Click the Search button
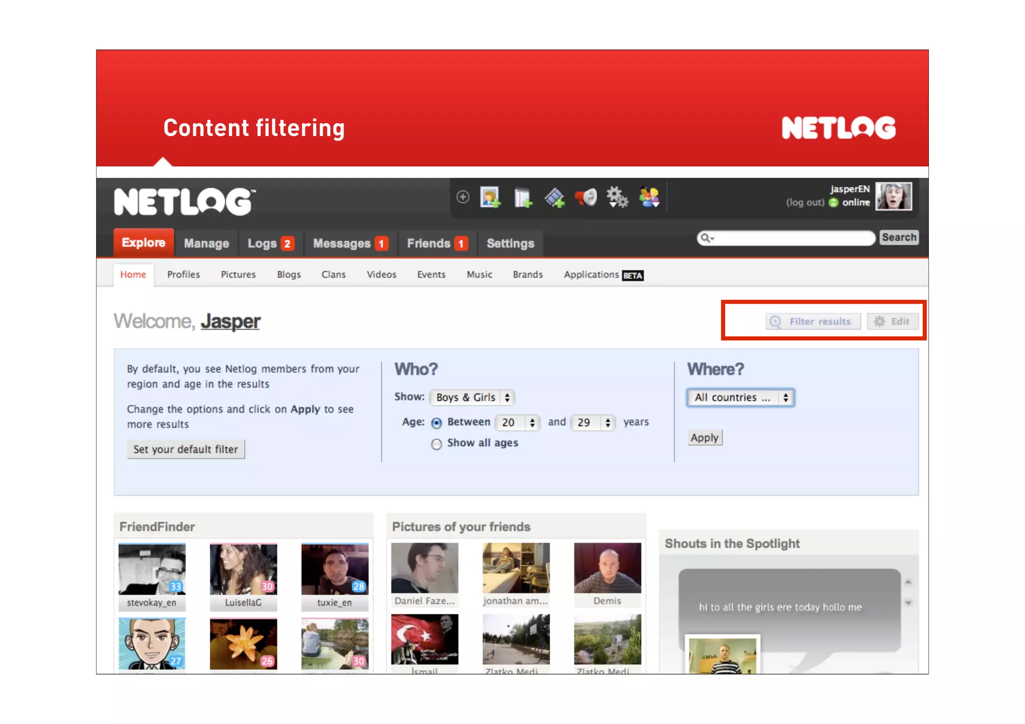The image size is (1025, 724). point(899,238)
